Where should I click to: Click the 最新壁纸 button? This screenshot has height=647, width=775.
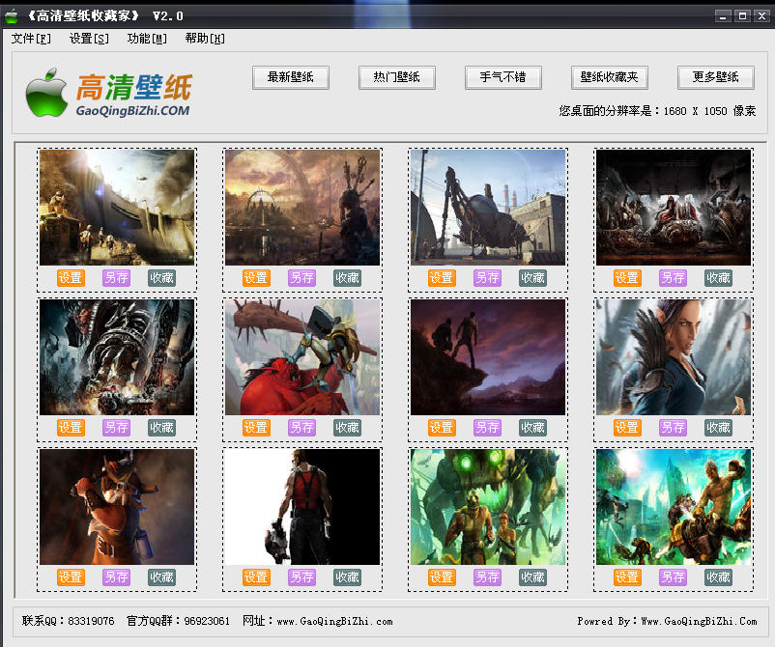click(x=291, y=77)
